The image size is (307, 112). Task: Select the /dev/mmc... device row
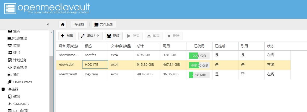[173, 55]
